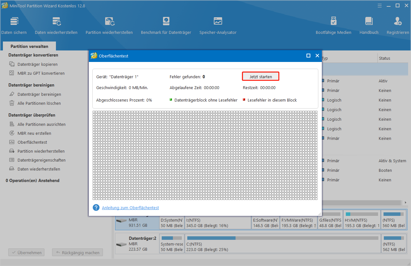Select System-reserved 50 MB partition on disk 2

point(172,244)
